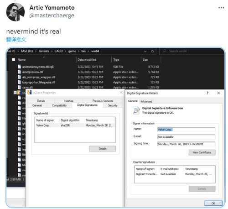Screen dimensions: 228x209
Task: Open the tweet's three-dot more menu
Action: tap(221, 8)
